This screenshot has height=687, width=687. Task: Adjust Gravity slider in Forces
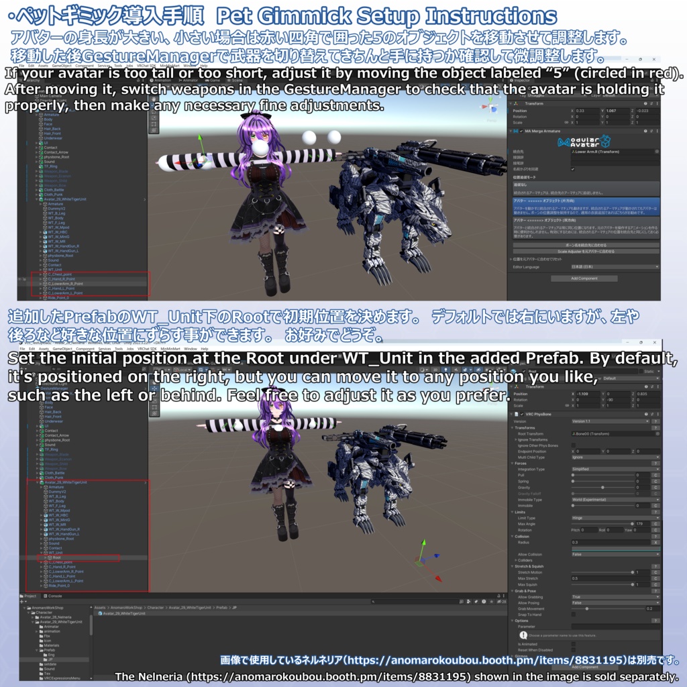(x=603, y=487)
